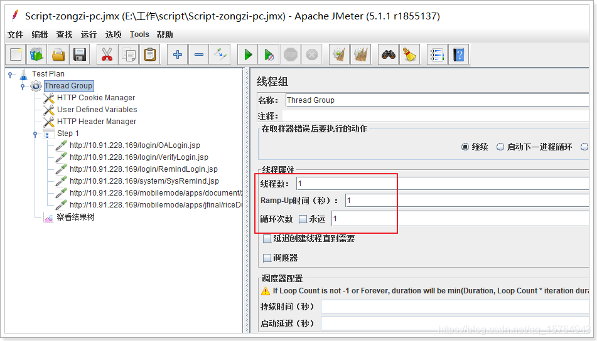Screen dimensions: 597x341
Task: Click the New test plan toolbar icon
Action: coord(16,55)
